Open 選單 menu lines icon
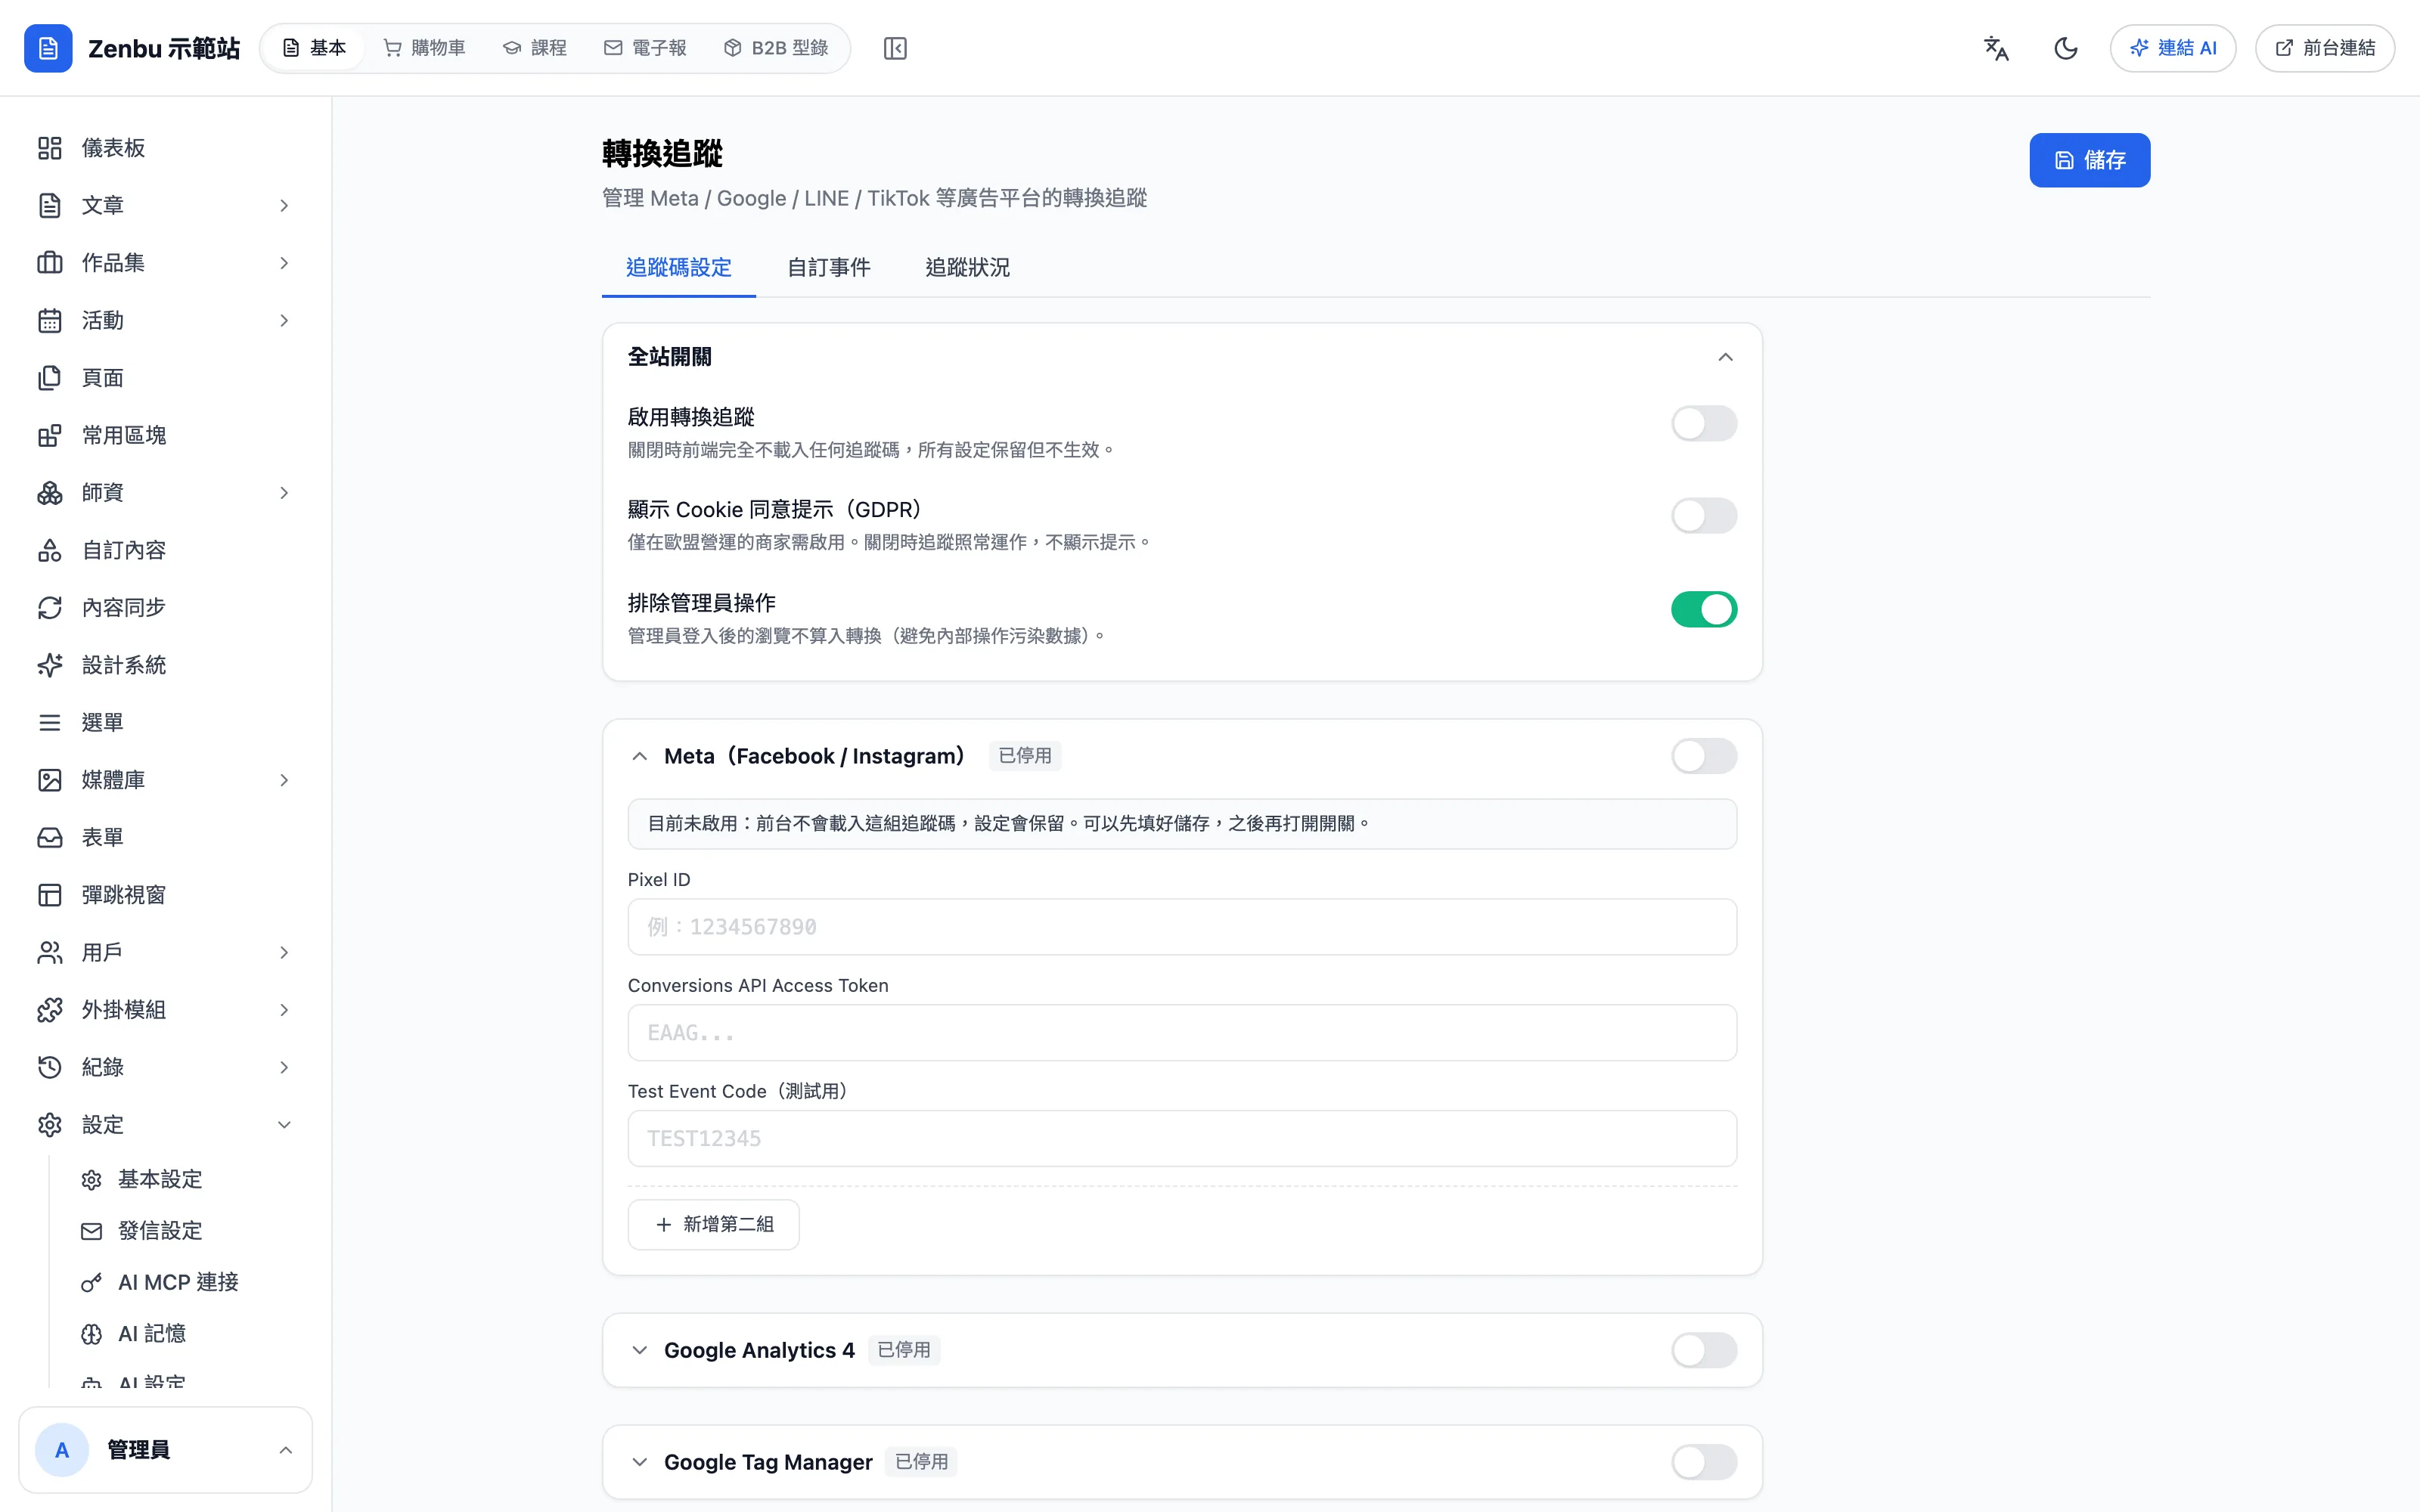The width and height of the screenshot is (2420, 1512). 50,723
